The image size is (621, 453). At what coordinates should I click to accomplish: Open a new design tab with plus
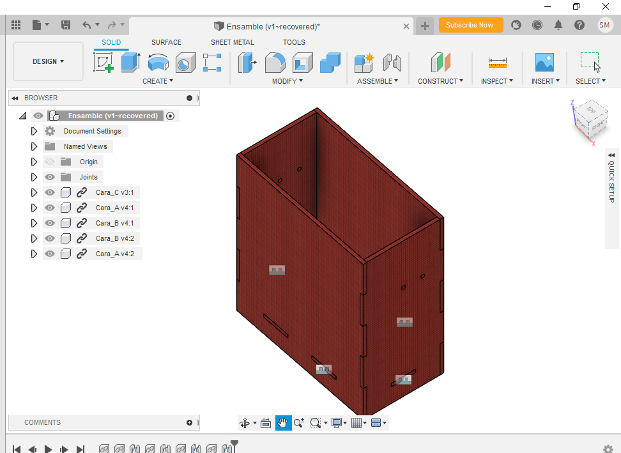click(x=425, y=26)
